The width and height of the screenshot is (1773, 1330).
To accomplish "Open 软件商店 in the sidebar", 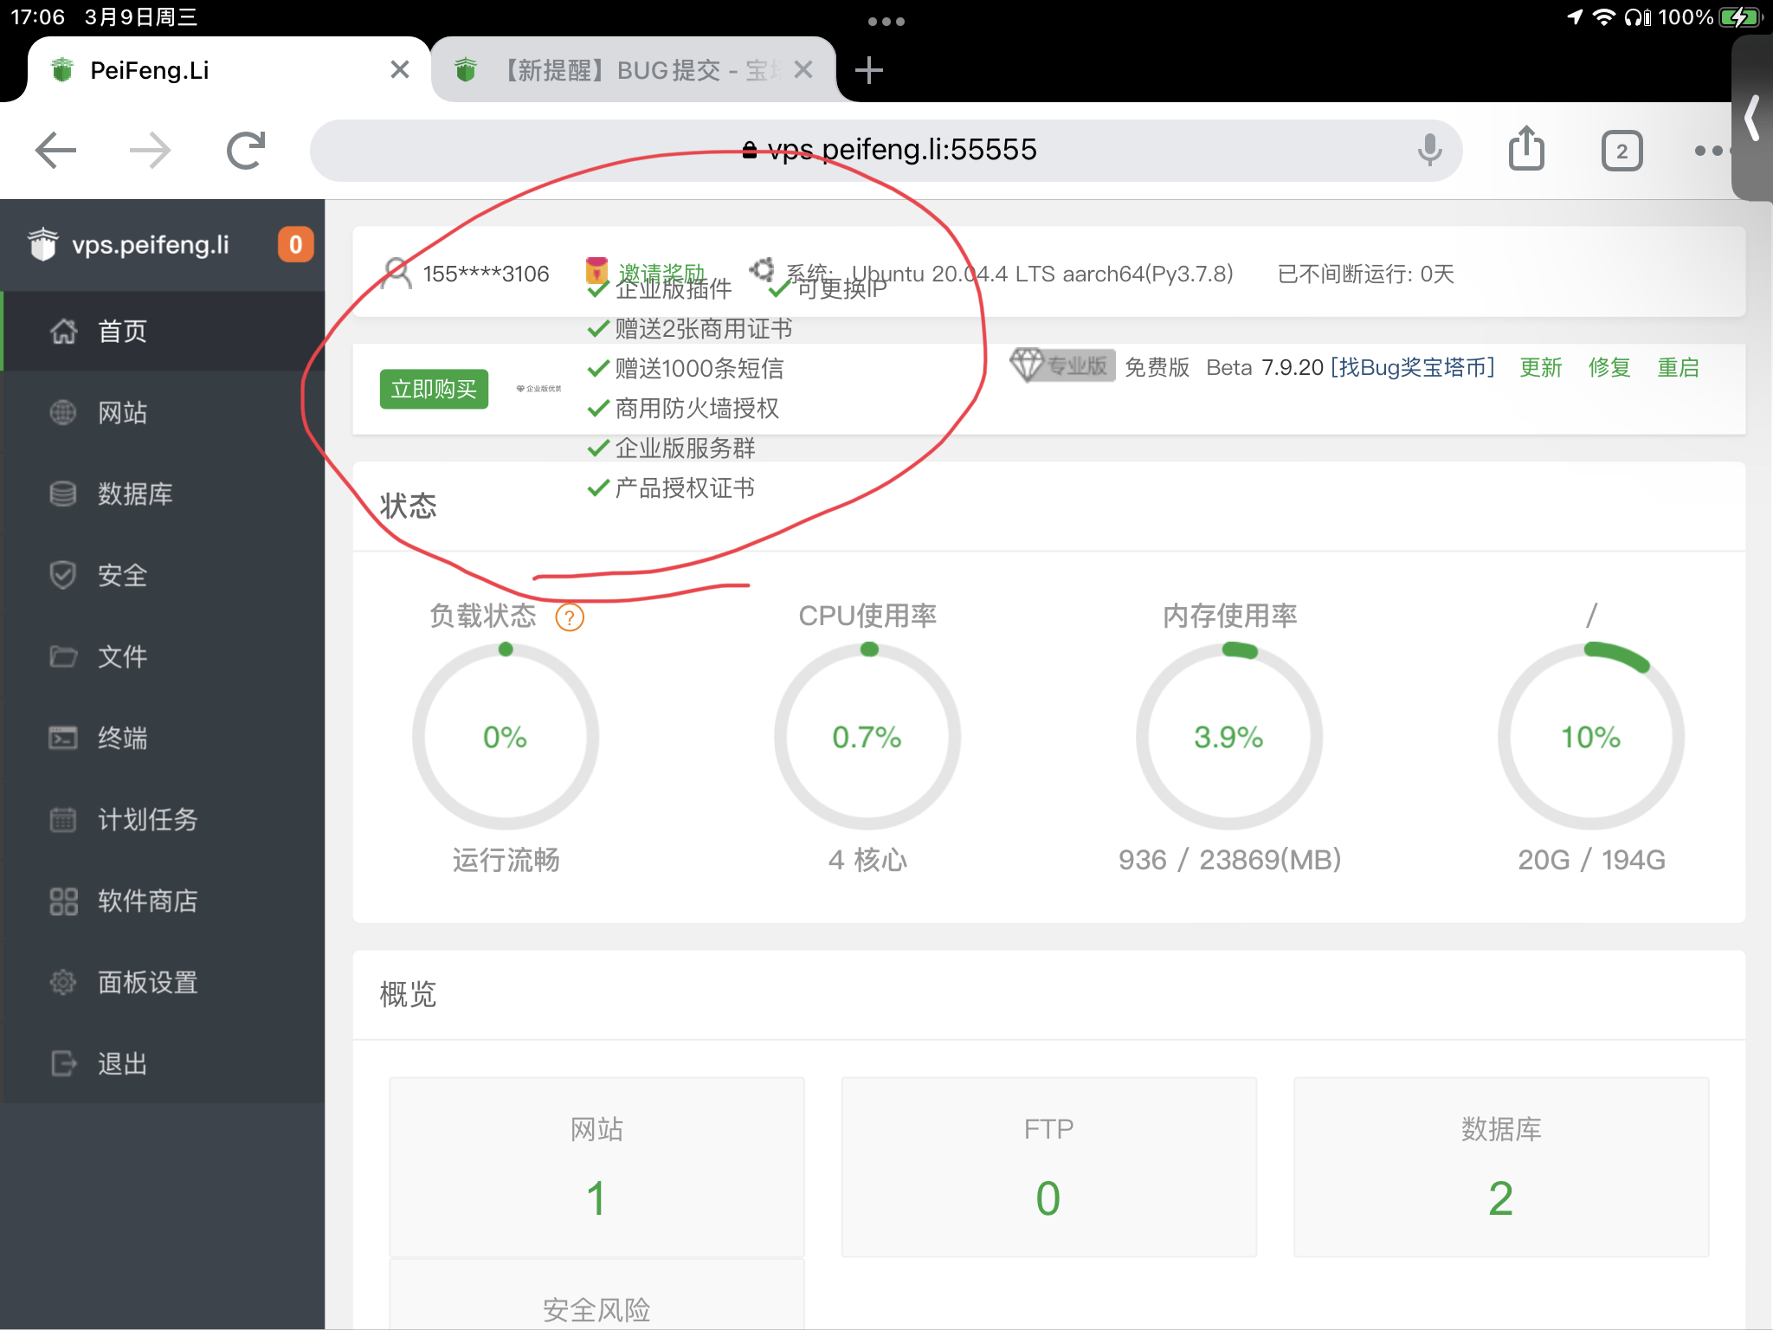I will (x=163, y=901).
